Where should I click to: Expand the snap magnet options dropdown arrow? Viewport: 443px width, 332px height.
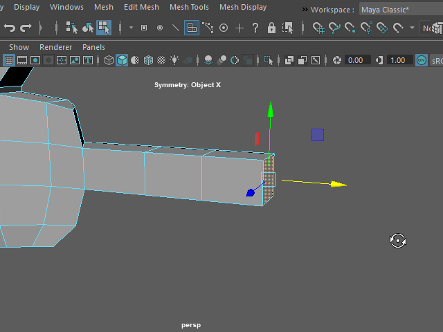pos(413,28)
